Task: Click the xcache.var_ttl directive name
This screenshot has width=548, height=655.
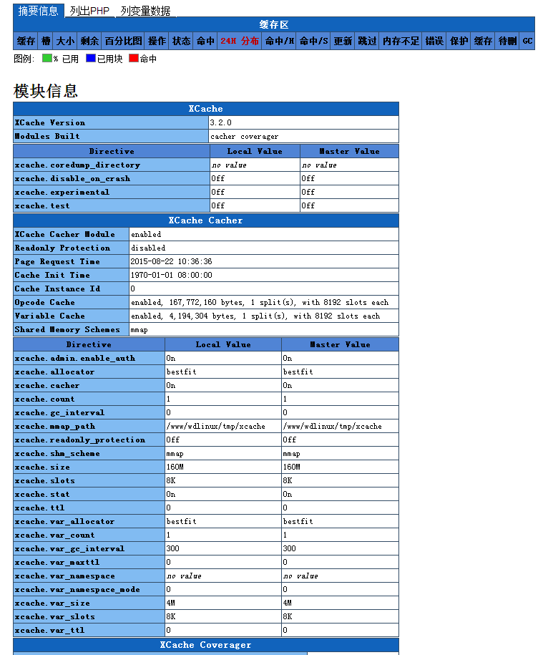Action: 49,630
